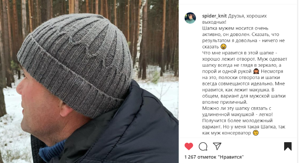Click the monkey emoji after "одной рукой"
The width and height of the screenshot is (299, 163).
click(x=256, y=71)
